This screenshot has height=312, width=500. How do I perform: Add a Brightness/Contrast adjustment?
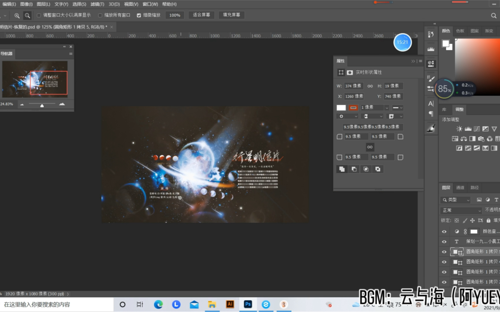459,129
